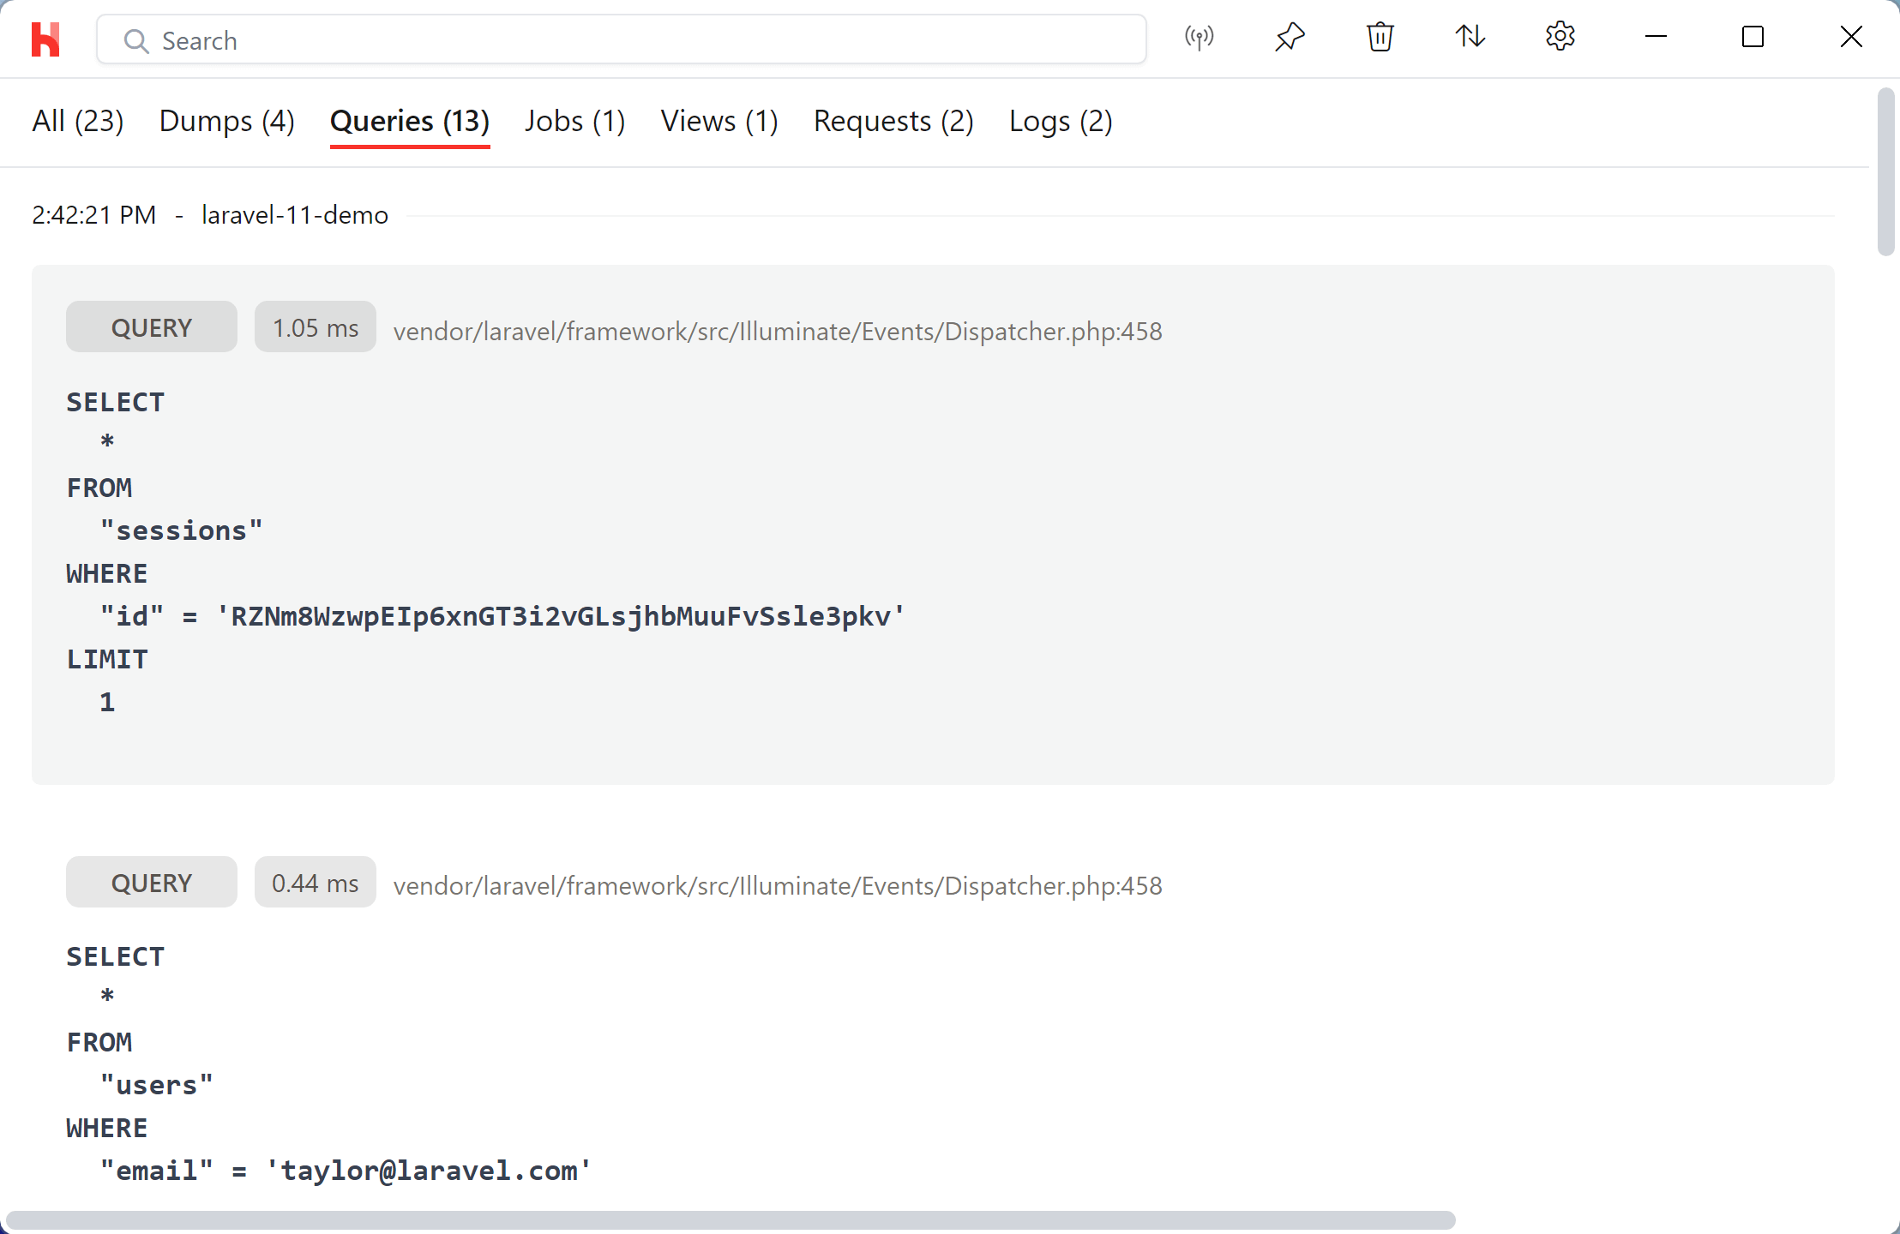Viewport: 1900px width, 1234px height.
Task: Toggle the active monitoring indicator
Action: click(x=1198, y=39)
